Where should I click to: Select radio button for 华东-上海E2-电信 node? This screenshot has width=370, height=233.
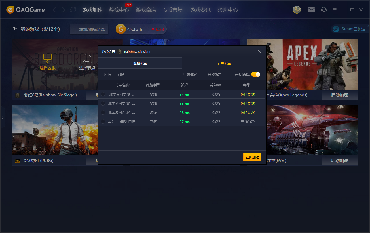(103, 121)
